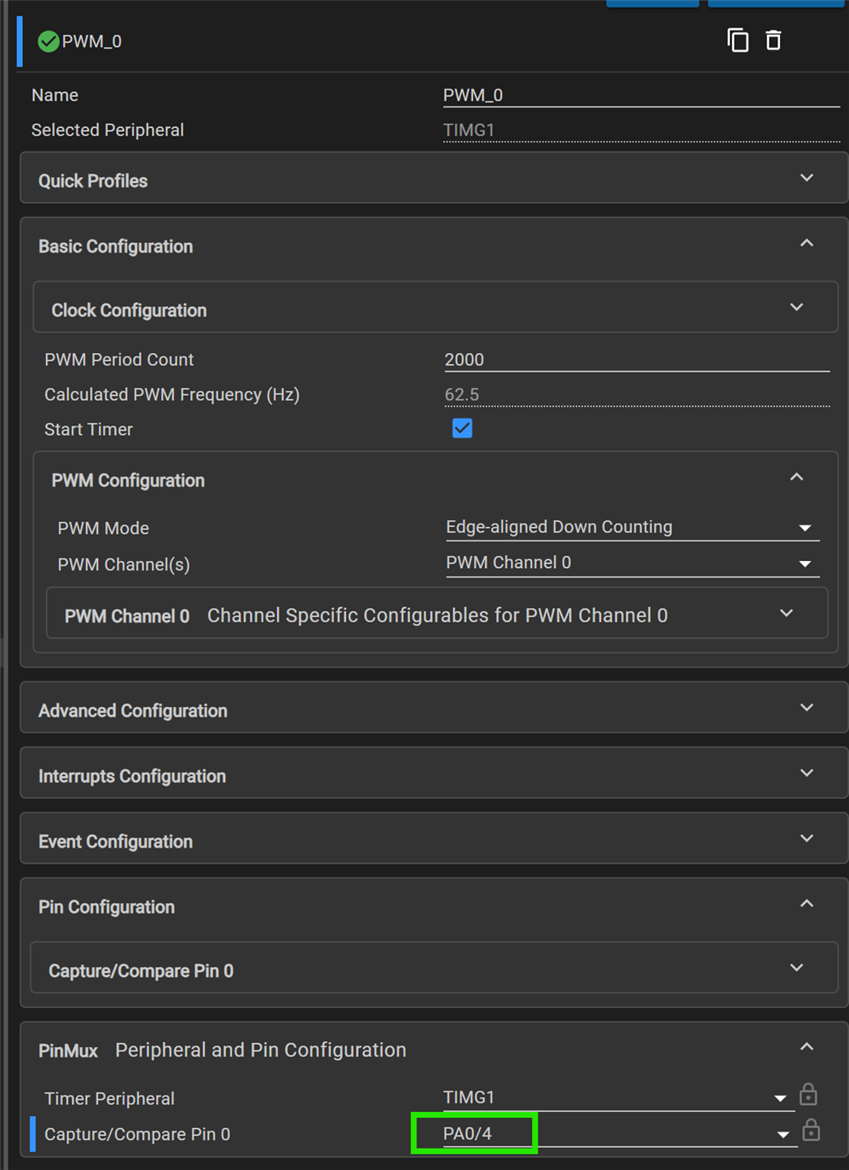Collapse the Basic Configuration section
This screenshot has width=849, height=1170.
[x=806, y=244]
